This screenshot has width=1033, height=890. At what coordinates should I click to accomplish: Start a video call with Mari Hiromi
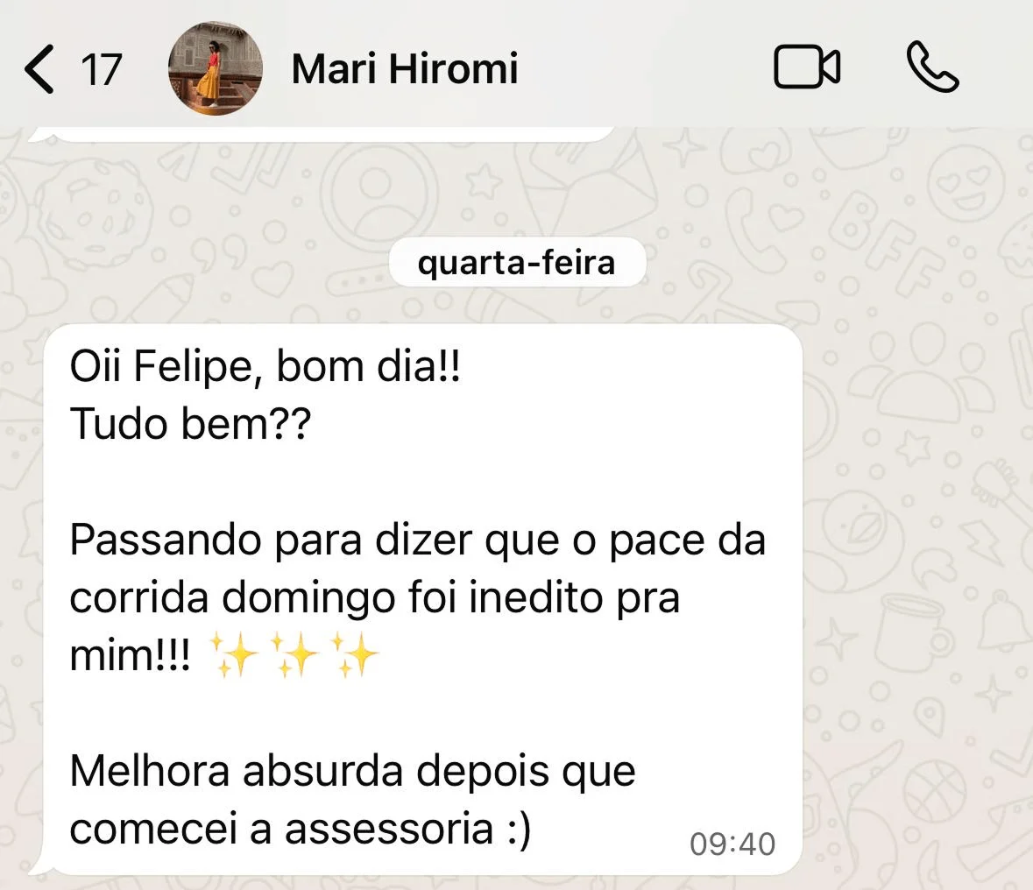(x=807, y=67)
